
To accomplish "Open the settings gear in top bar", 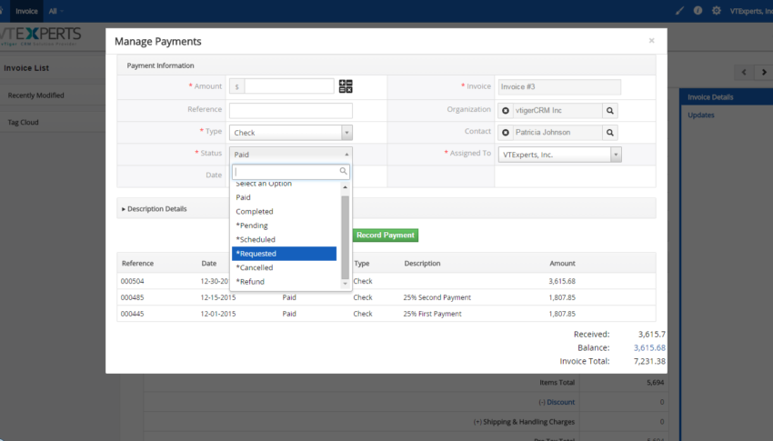I will pyautogui.click(x=717, y=10).
